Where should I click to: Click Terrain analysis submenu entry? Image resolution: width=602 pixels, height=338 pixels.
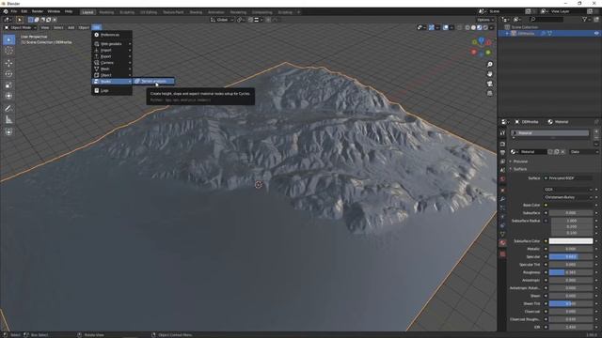[153, 82]
